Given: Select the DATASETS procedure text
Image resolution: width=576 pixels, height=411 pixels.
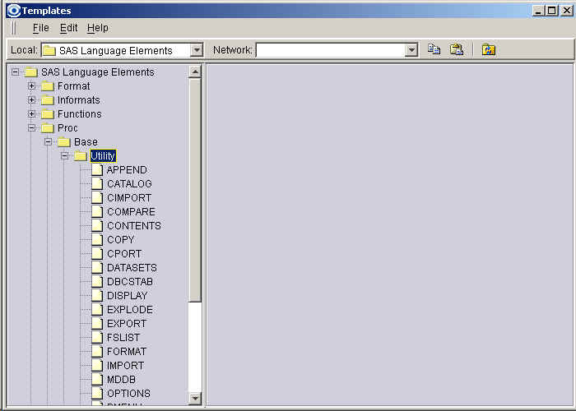Looking at the screenshot, I should (x=132, y=267).
